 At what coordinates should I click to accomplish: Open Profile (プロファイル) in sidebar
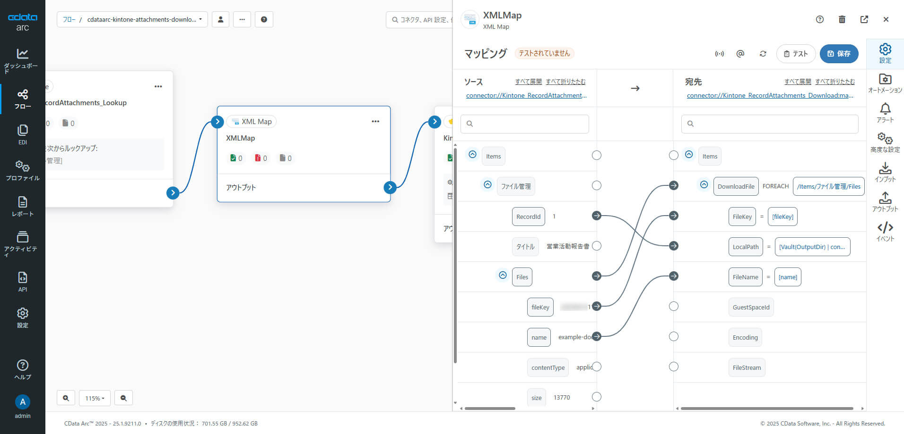(x=22, y=171)
